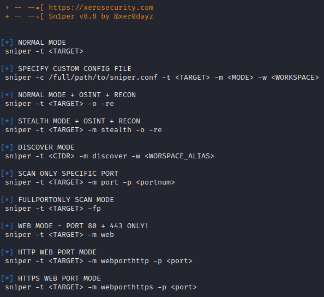Screen dimensions: 324x297
Task: Click the [*] marker beside NORMAL MODE + OSINT + RECON
Action: click(x=7, y=95)
